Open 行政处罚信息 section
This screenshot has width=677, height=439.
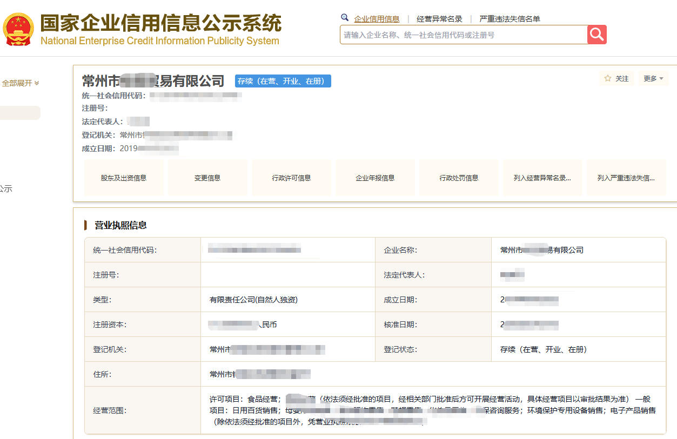point(459,178)
